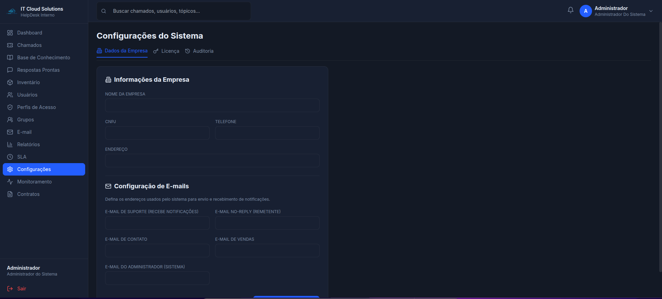Open notifications with the bell icon
Screen dimensions: 662x299
pyautogui.click(x=571, y=10)
